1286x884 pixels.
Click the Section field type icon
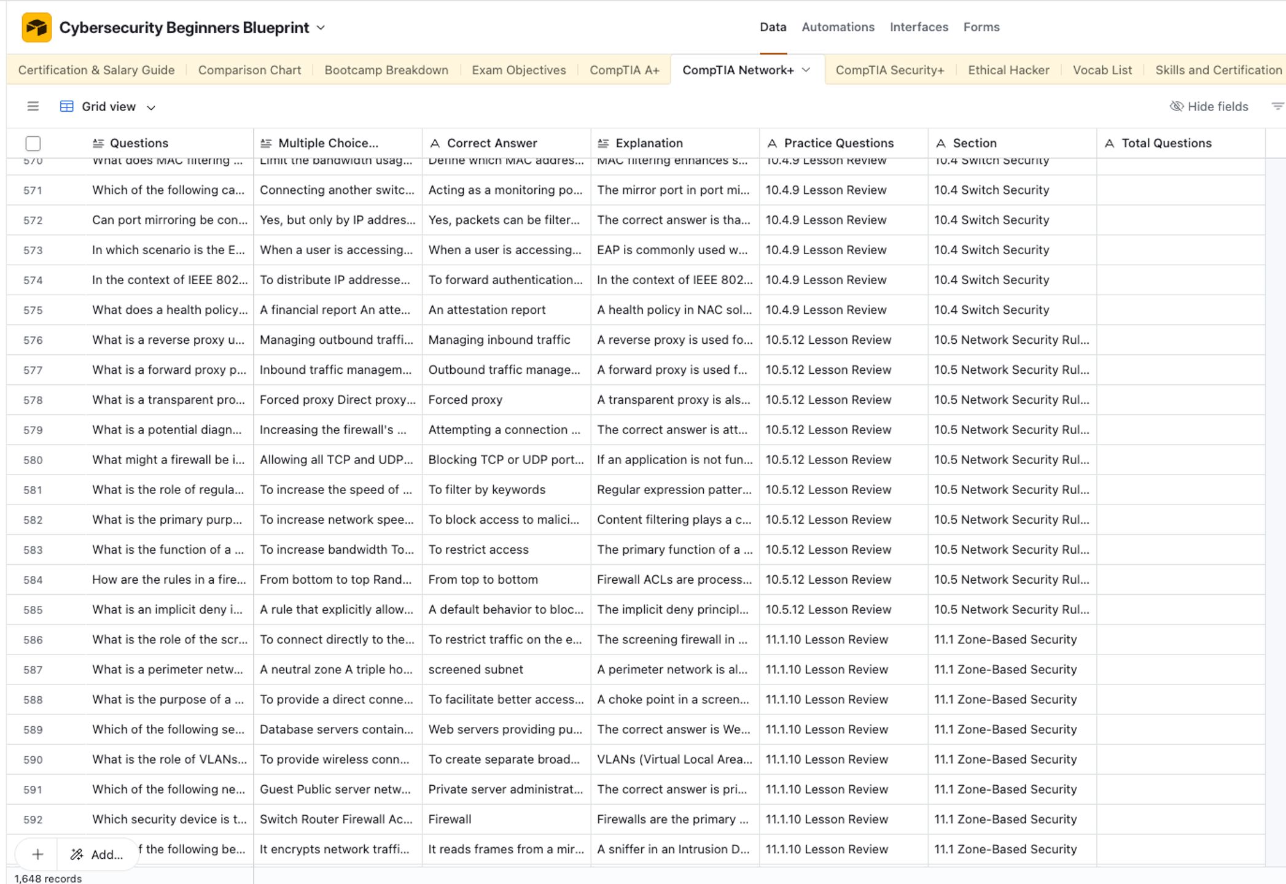point(940,143)
